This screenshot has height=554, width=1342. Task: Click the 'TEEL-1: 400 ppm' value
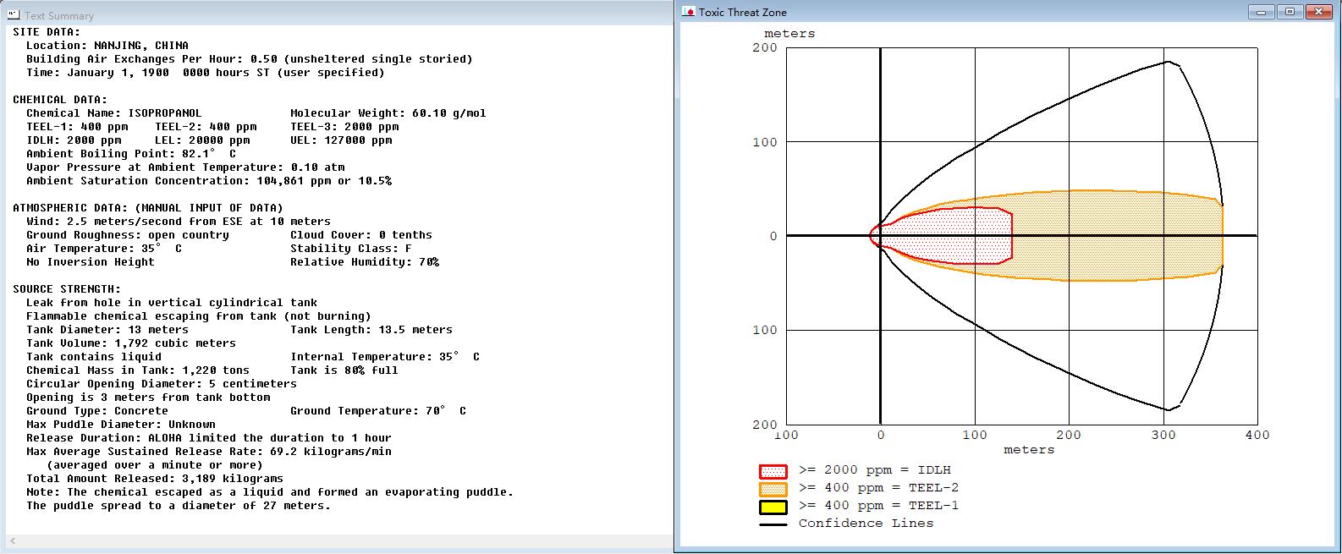coord(77,127)
